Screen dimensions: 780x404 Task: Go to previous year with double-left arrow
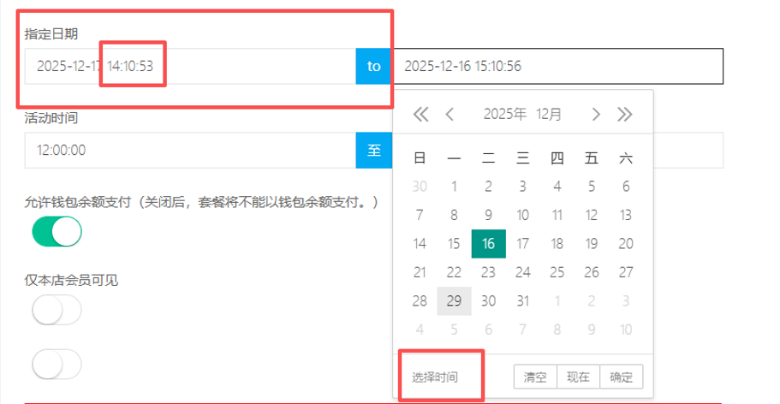tap(421, 115)
